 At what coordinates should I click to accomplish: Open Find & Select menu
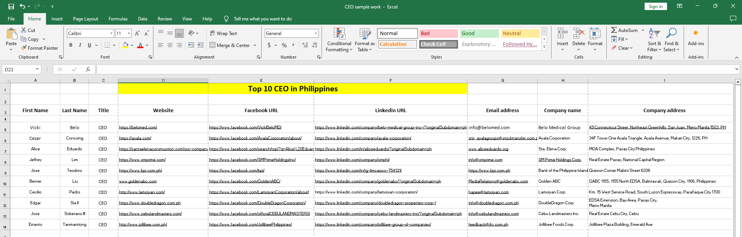tap(672, 40)
